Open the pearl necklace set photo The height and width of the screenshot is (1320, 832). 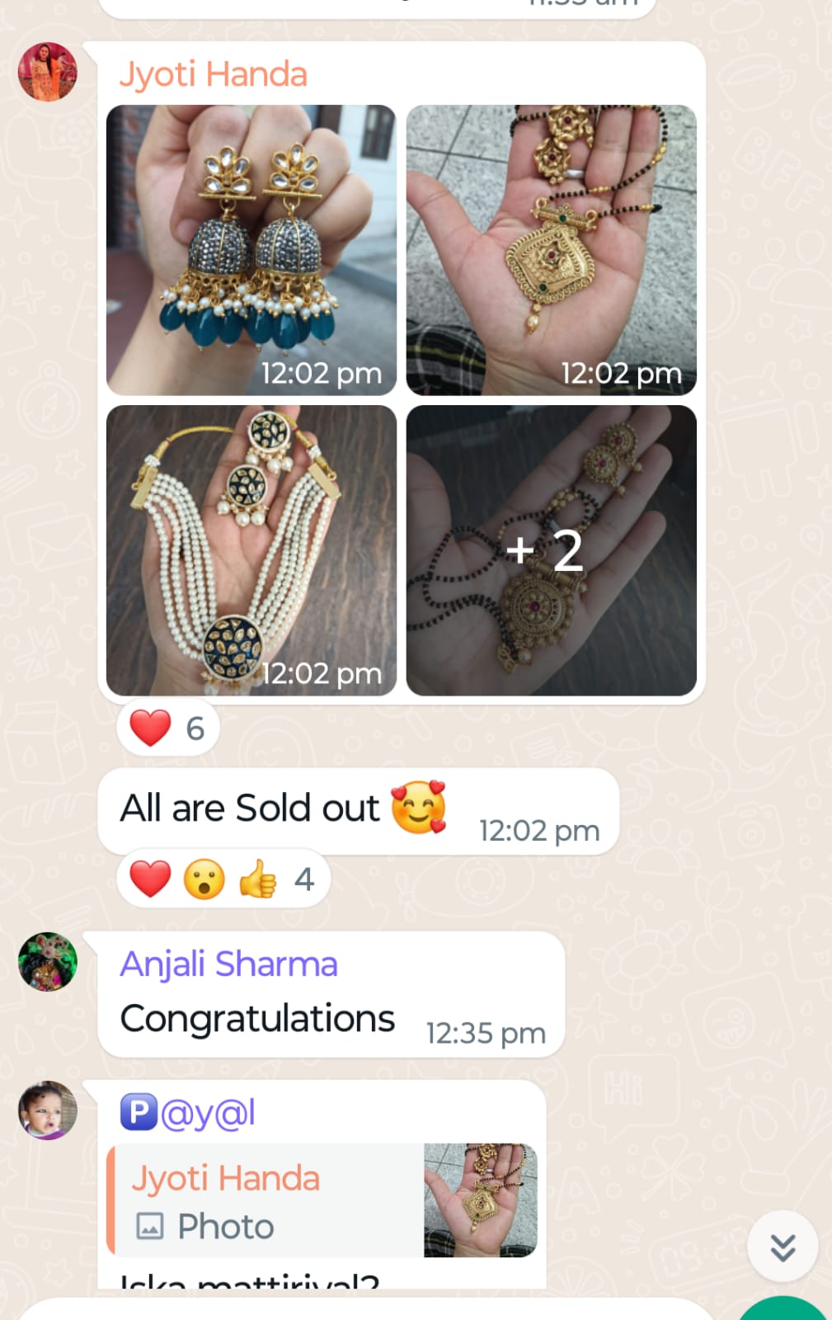click(x=251, y=550)
